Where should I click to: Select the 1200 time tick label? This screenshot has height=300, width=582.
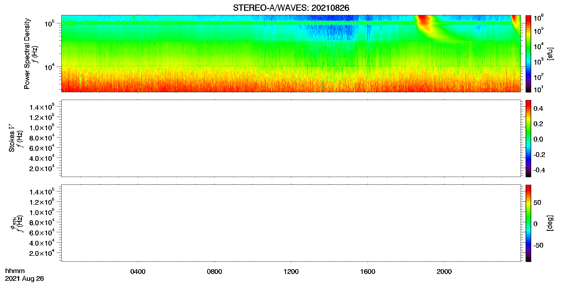click(x=291, y=272)
